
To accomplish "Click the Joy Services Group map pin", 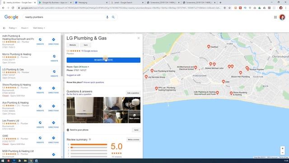I will point(146,77).
